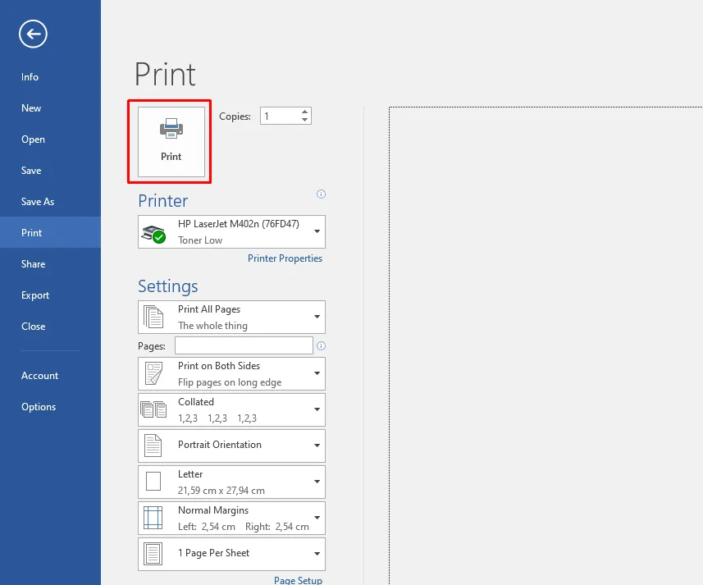Image resolution: width=703 pixels, height=585 pixels.
Task: Select the Account menu entry
Action: (39, 375)
